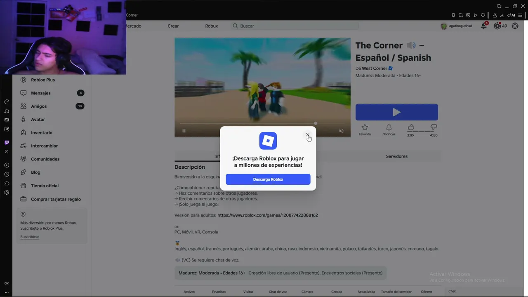Open the Twitch icon in the browser sidebar
This screenshot has height=297, width=528.
7,142
